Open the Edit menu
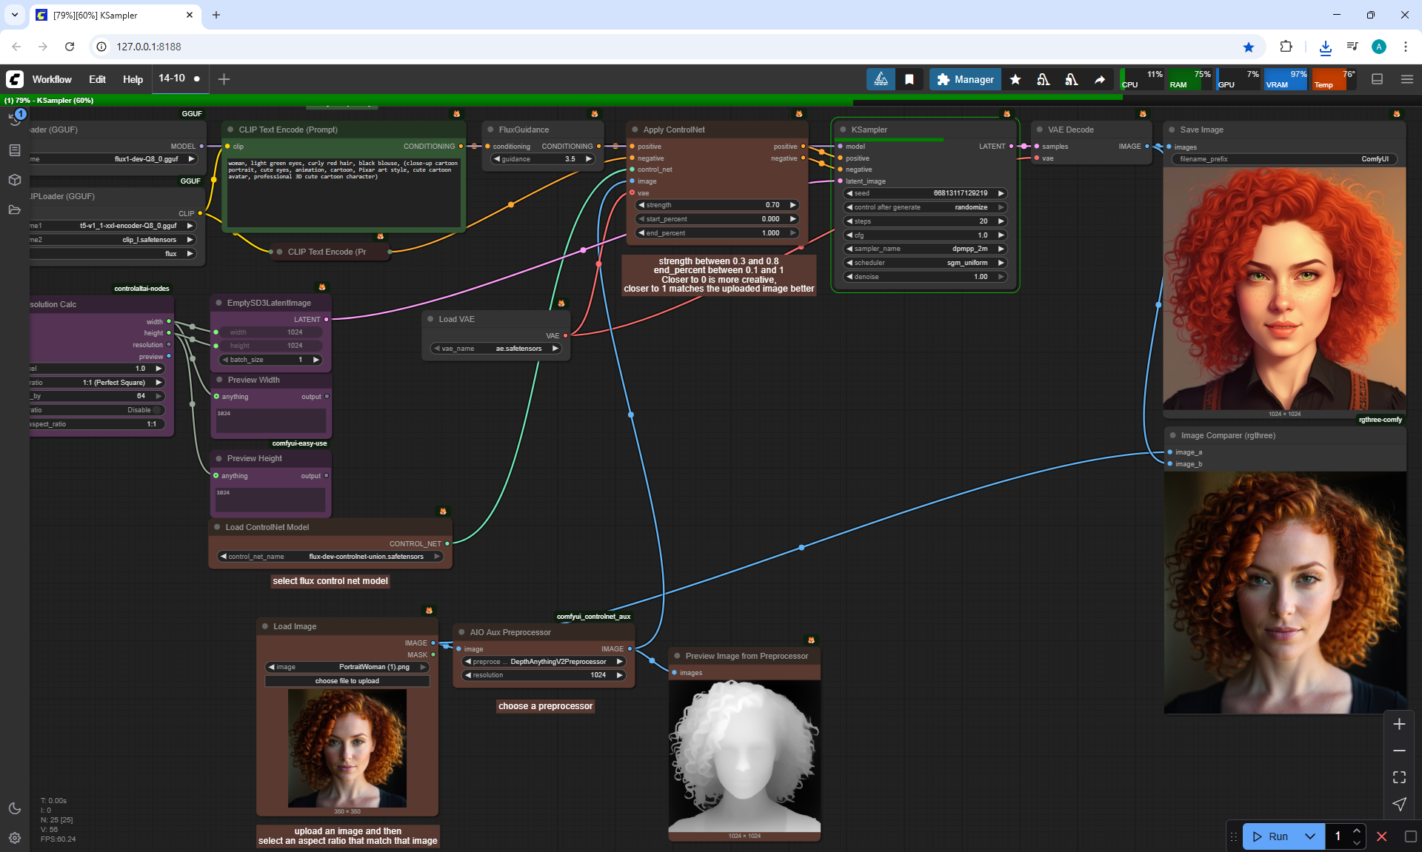Screen dimensions: 1422x852 coord(97,79)
